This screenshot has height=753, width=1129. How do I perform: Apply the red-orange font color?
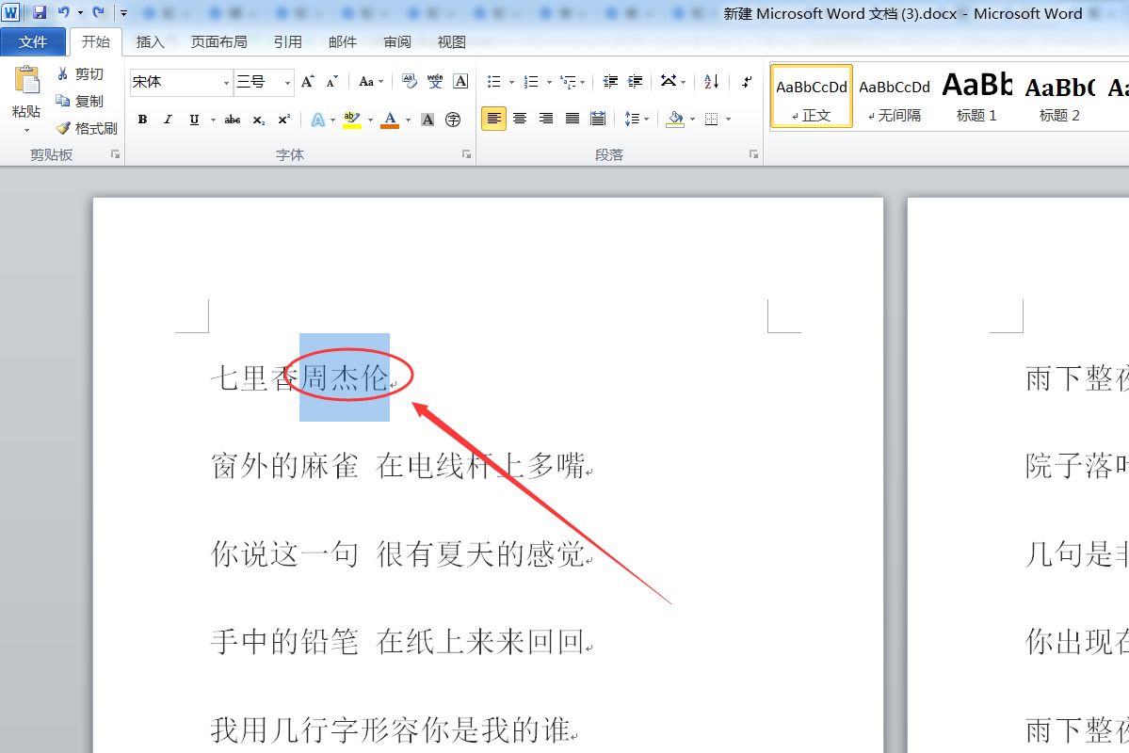[390, 120]
